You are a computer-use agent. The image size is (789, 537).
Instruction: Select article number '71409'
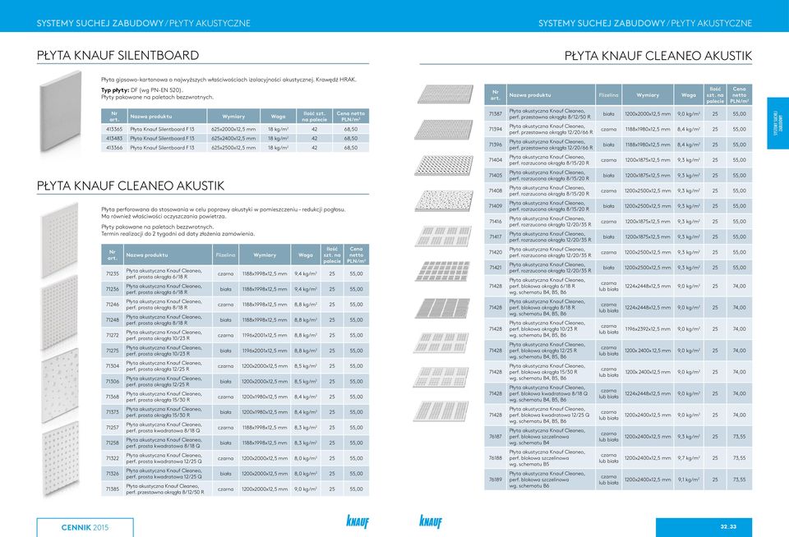pyautogui.click(x=495, y=206)
